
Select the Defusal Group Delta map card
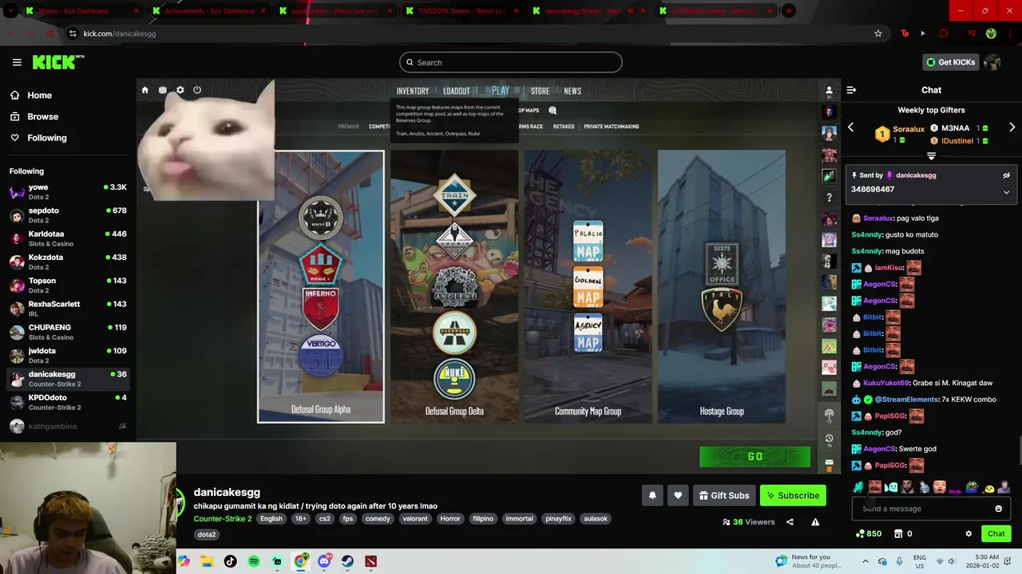tap(454, 287)
